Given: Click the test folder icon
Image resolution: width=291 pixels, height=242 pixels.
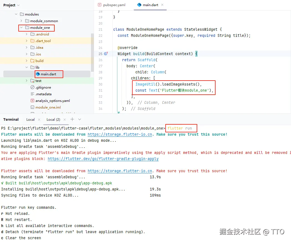Looking at the screenshot, I should pos(32,81).
